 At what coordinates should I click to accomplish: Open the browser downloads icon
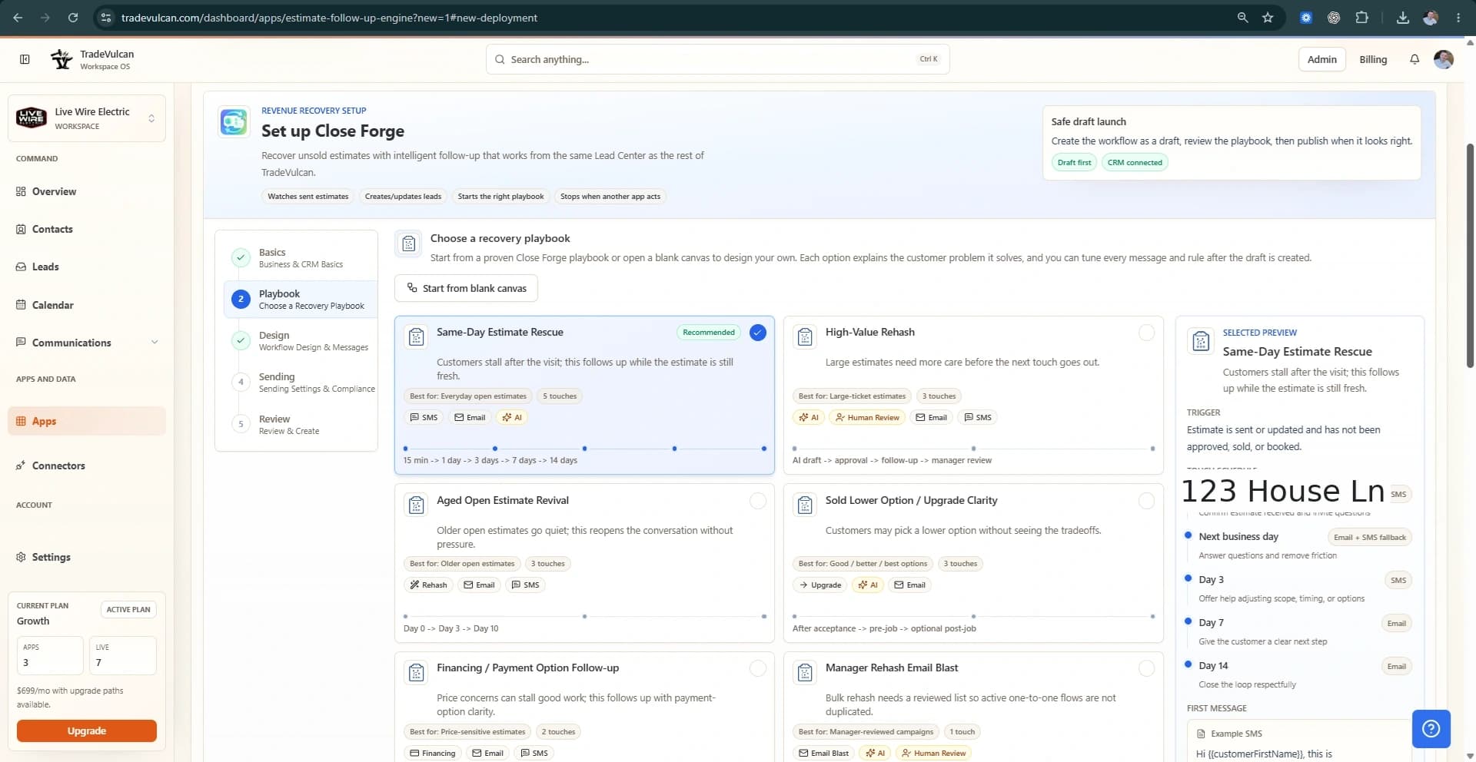click(1402, 18)
